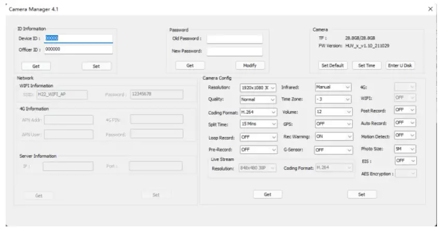Click the Modify password button

pos(250,65)
